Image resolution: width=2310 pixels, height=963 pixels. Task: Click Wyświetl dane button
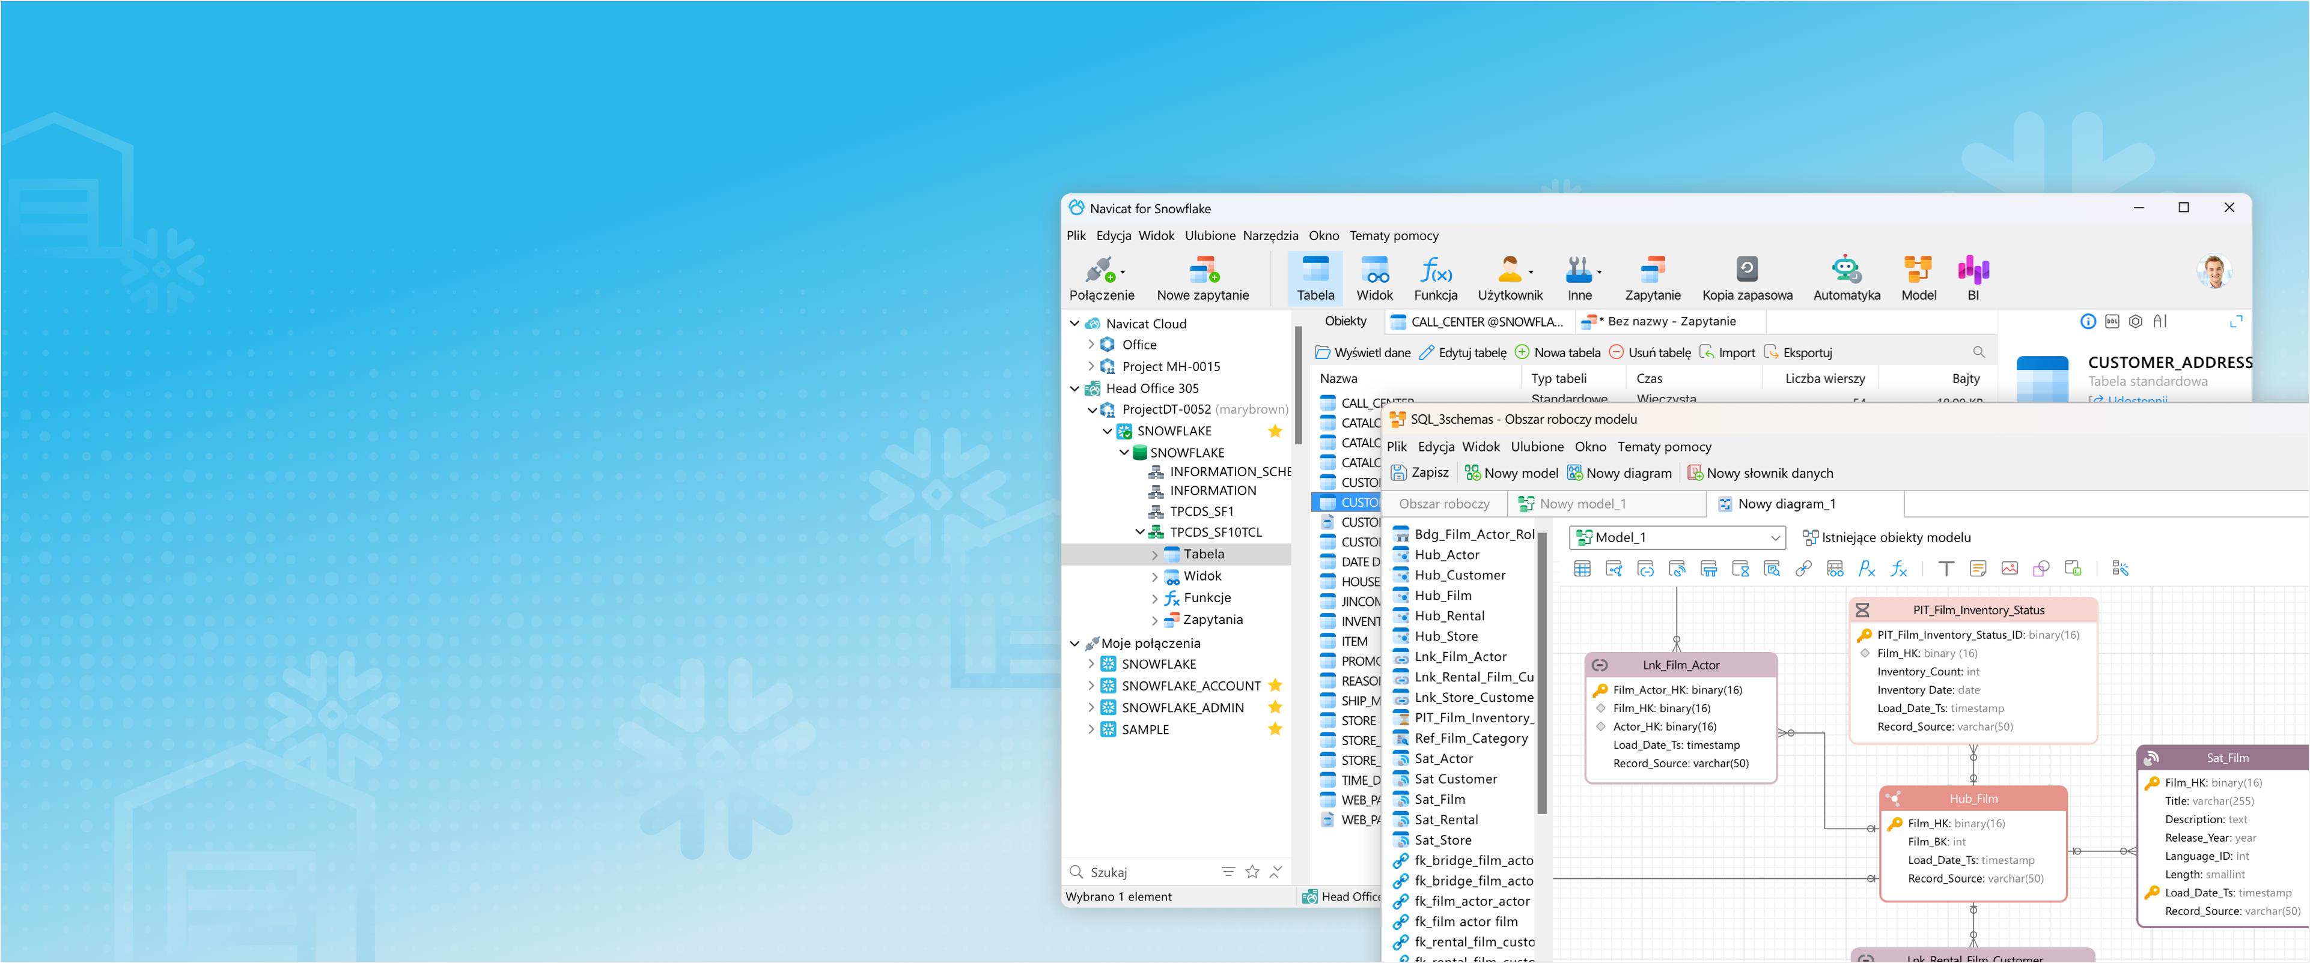(1362, 352)
